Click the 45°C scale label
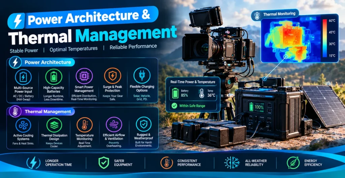Screen dimensions: 345x178 coord(332,32)
